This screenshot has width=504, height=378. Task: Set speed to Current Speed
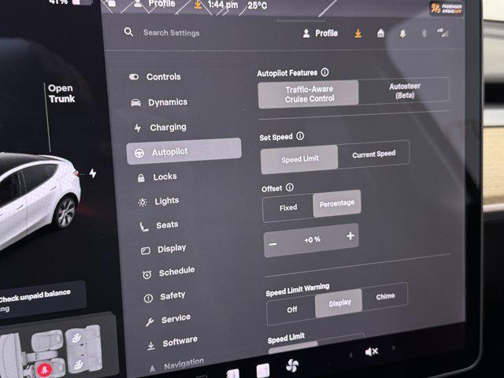373,154
